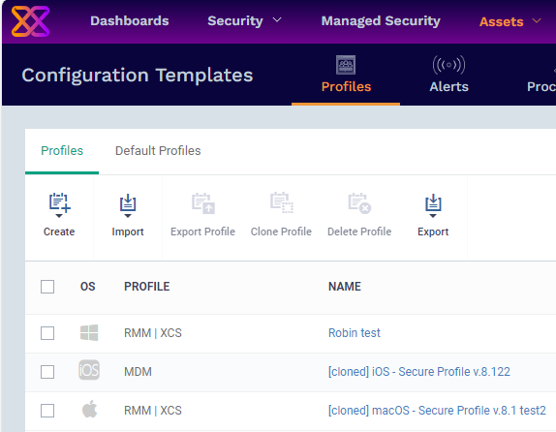Viewport: 556px width, 432px height.
Task: Open the Alerts section icon
Action: pos(448,65)
